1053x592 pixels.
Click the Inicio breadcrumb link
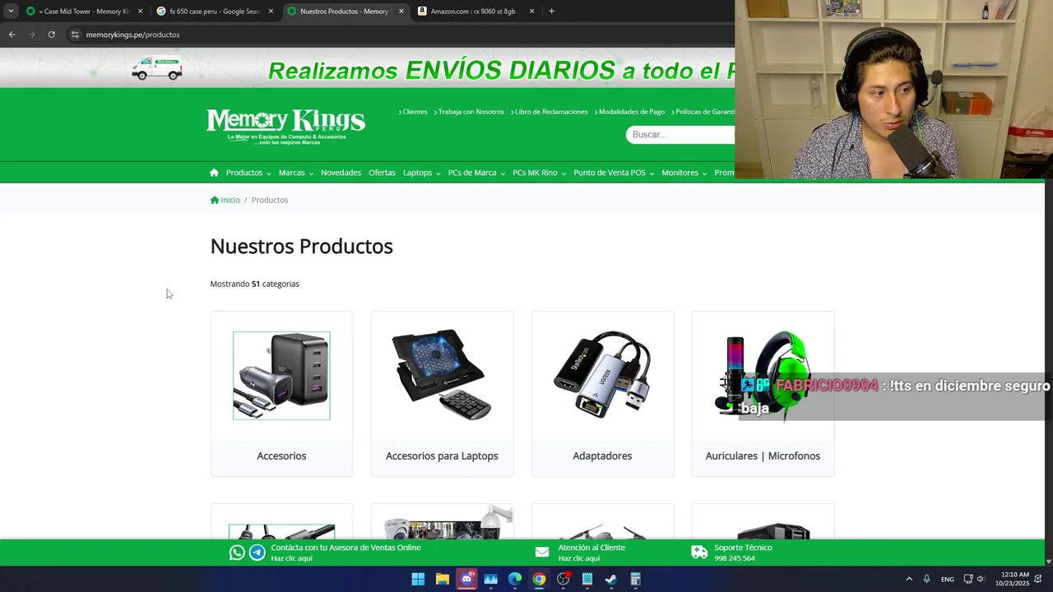225,200
